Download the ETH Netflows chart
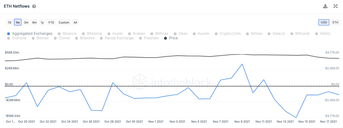343x128 pixels. point(325,6)
